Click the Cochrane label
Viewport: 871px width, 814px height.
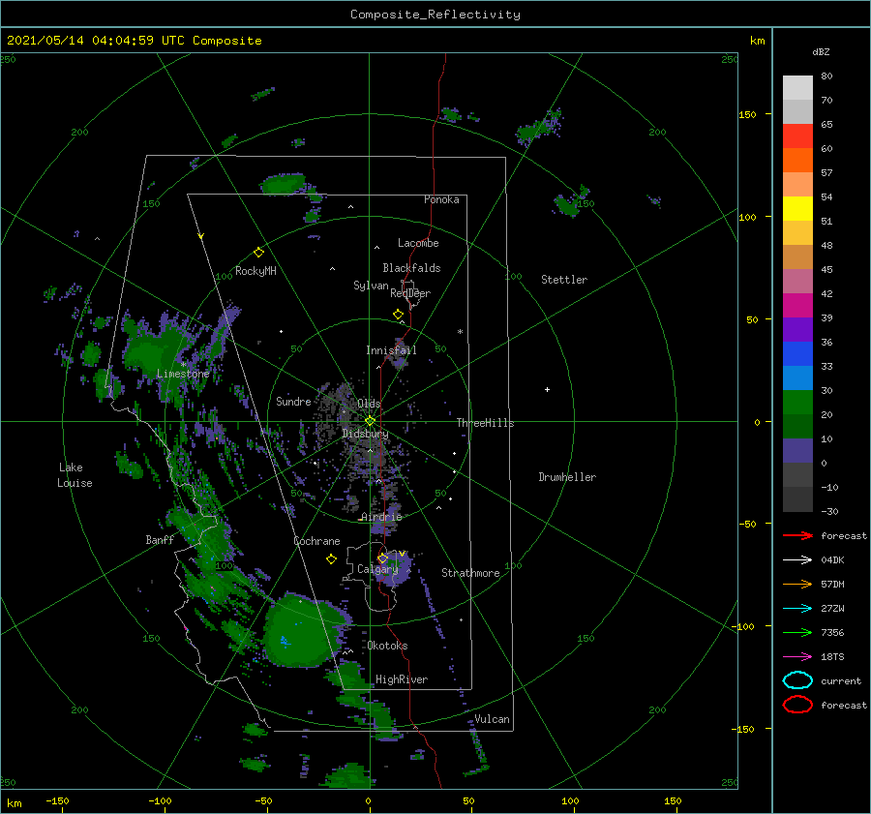[316, 541]
